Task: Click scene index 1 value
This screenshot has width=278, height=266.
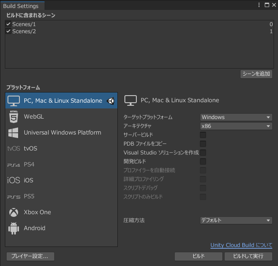Action: (271, 31)
